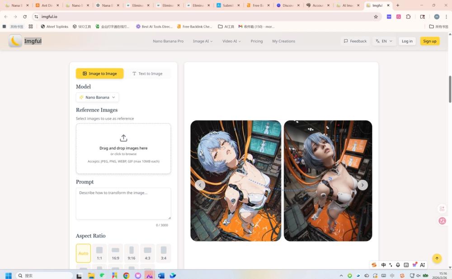Open the bookmarks apps grid icon
The height and width of the screenshot is (279, 452).
pyautogui.click(x=31, y=27)
